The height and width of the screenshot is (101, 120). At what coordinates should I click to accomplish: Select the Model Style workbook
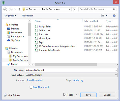(44, 38)
